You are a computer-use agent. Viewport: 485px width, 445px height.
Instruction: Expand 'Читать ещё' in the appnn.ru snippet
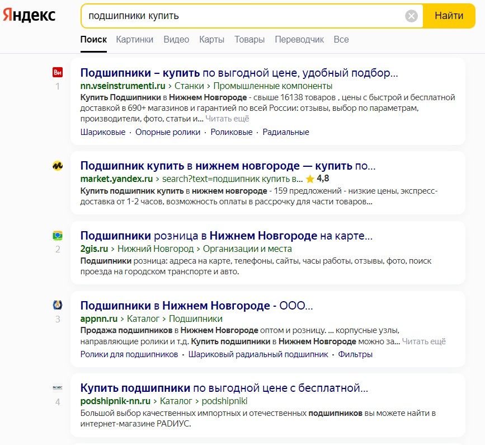[424, 341]
